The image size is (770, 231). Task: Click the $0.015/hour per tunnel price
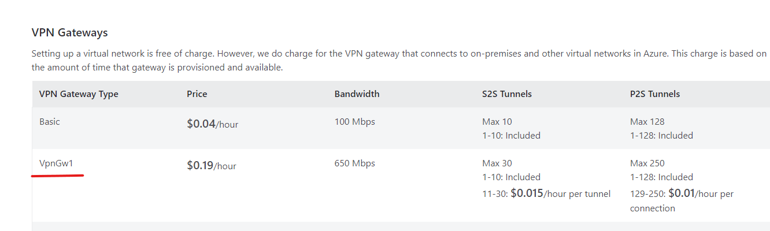(560, 193)
